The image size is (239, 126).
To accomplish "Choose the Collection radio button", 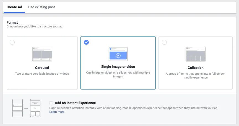I will point(164,42).
